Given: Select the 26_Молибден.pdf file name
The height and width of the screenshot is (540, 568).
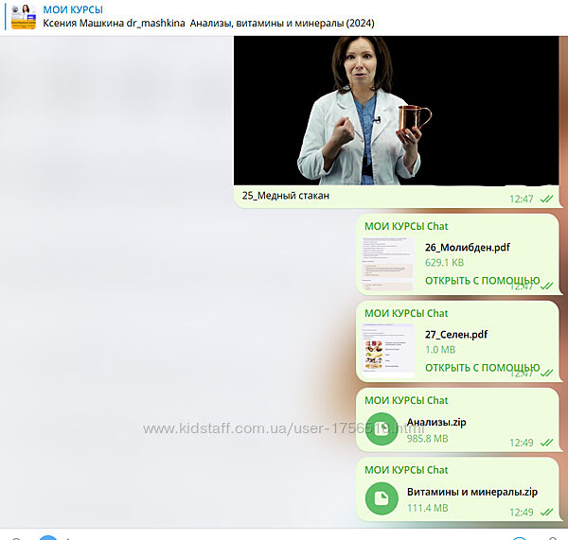Looking at the screenshot, I should click(x=467, y=248).
